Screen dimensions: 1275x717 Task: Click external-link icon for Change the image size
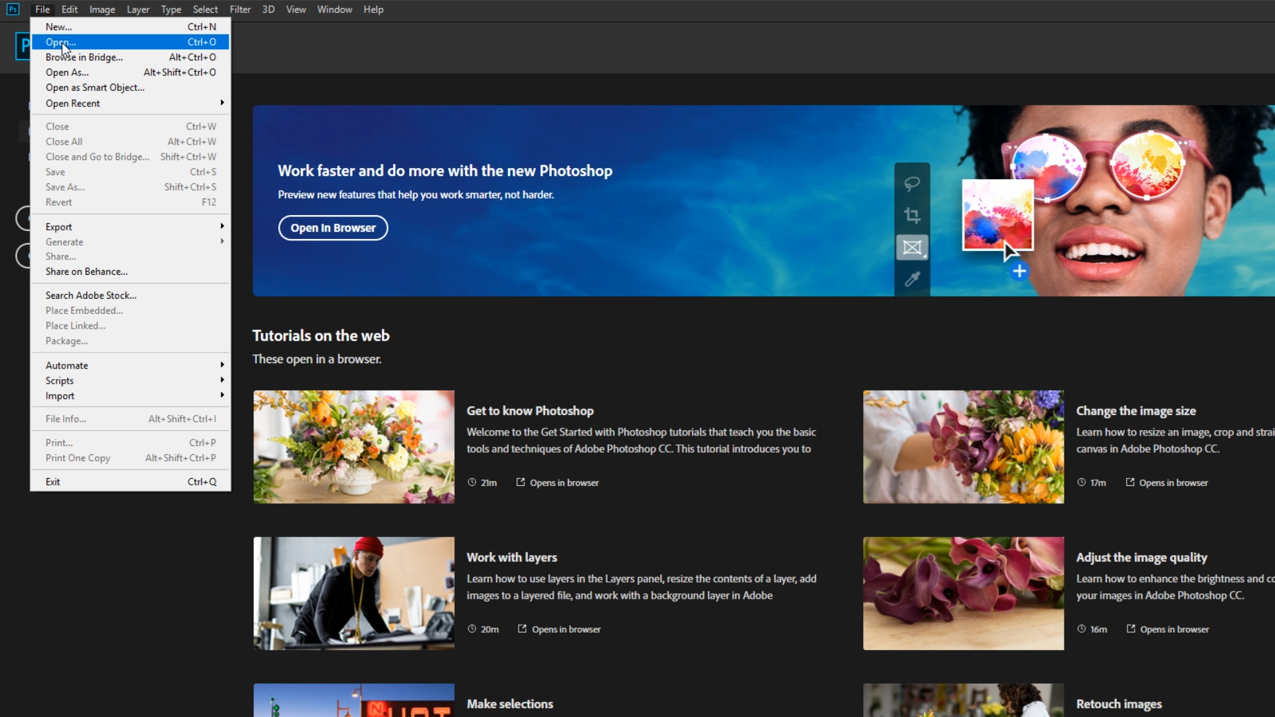(x=1130, y=482)
